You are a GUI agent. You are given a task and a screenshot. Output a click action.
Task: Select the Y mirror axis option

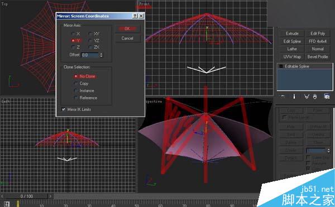73,40
